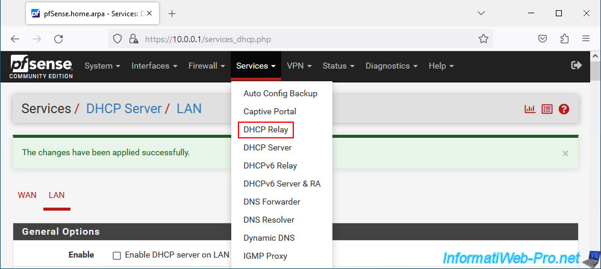Go back with the browser back arrow
This screenshot has width=601, height=269.
tap(15, 39)
